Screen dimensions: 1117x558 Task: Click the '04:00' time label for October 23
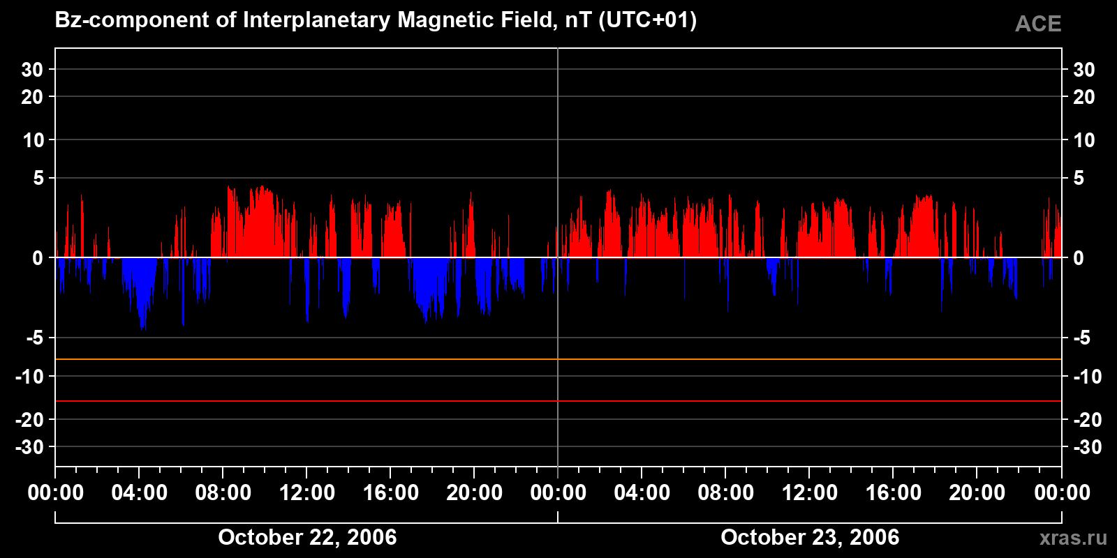click(x=642, y=492)
